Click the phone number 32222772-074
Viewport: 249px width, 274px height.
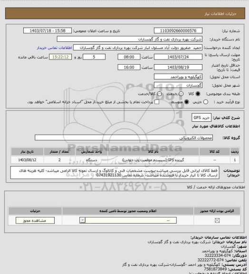tap(211, 260)
